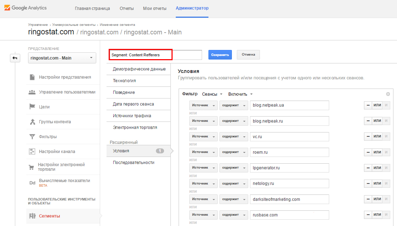Click the filters funnel icon
This screenshot has height=226, width=397.
pyautogui.click(x=32, y=137)
